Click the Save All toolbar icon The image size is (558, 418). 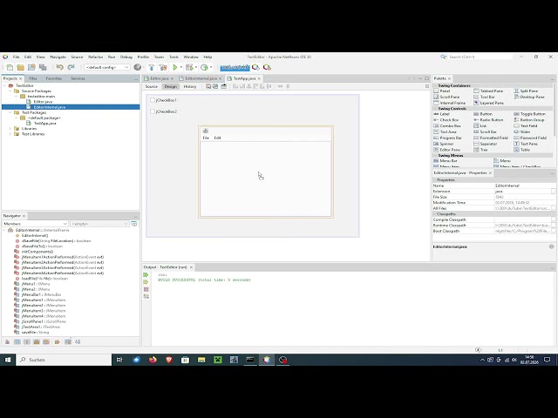(x=43, y=67)
